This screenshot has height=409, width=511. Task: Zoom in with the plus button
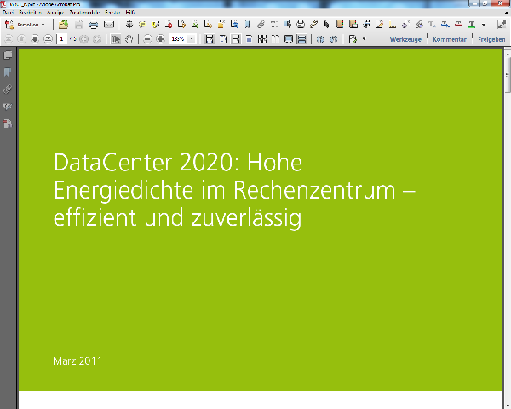pyautogui.click(x=160, y=39)
